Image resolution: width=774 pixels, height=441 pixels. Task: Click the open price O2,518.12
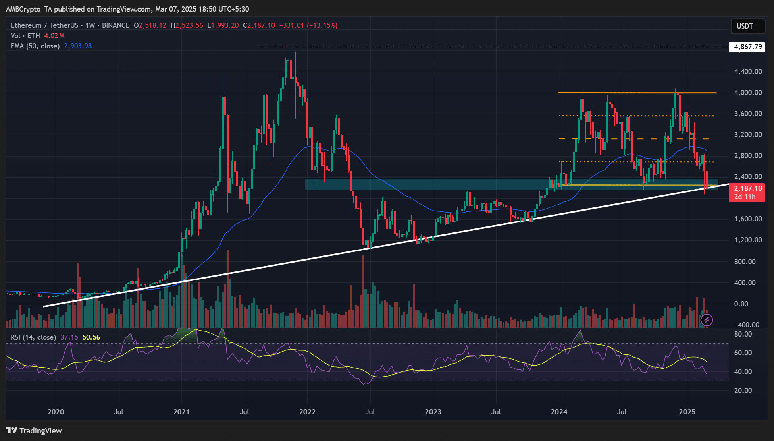point(150,25)
